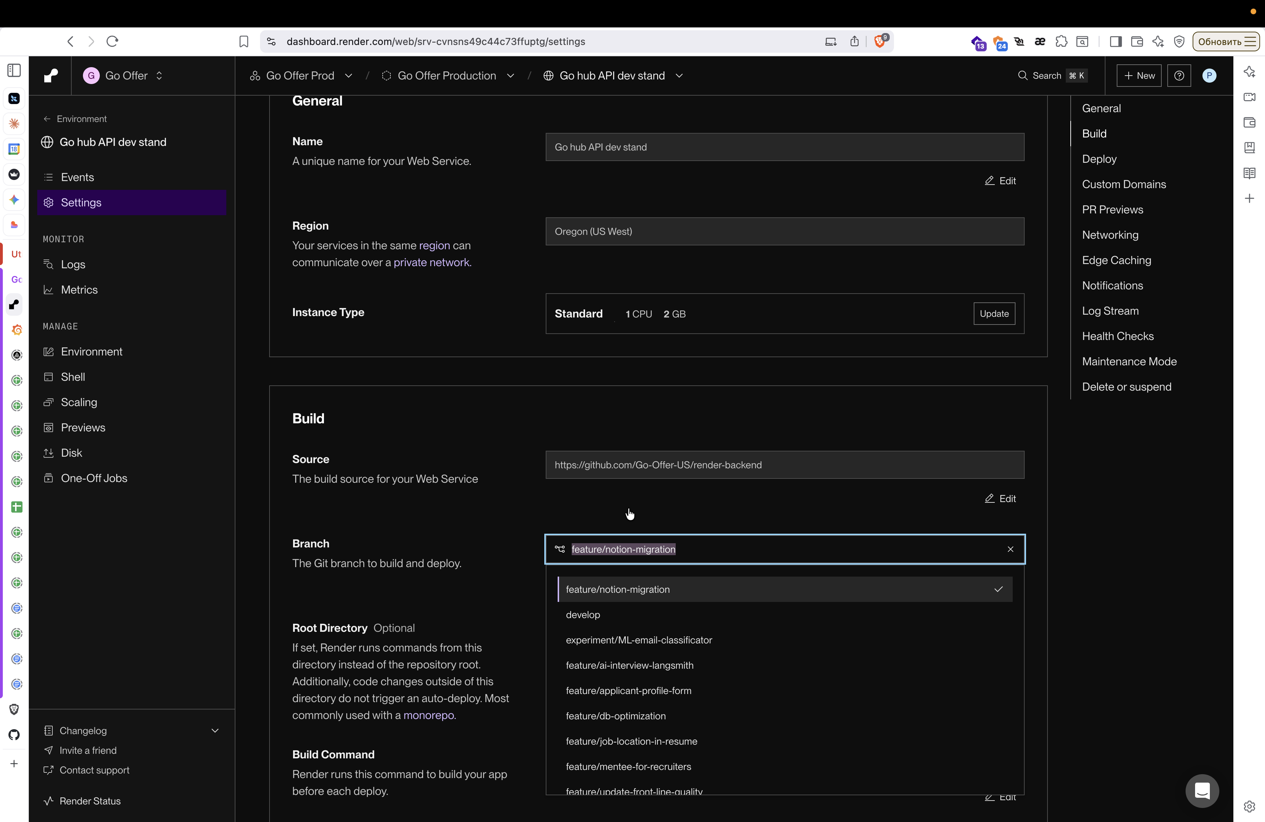Open Events in the left sidebar
This screenshot has height=822, width=1265.
pos(132,177)
